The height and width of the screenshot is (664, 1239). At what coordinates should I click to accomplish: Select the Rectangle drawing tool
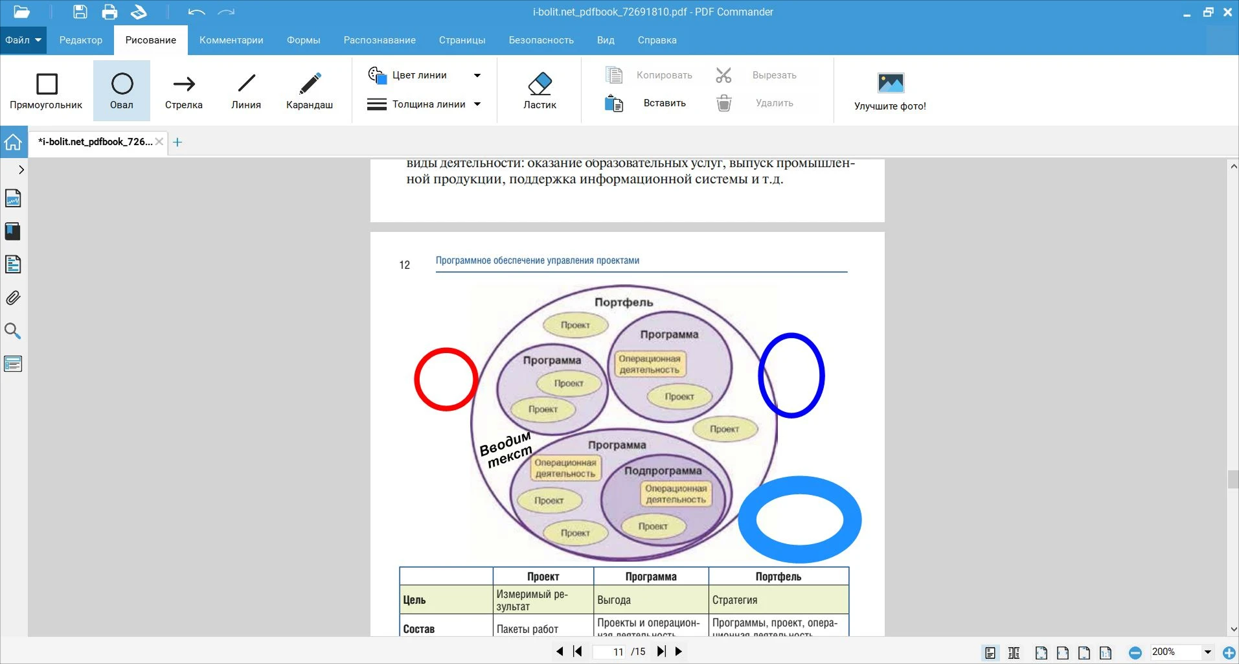click(x=46, y=91)
